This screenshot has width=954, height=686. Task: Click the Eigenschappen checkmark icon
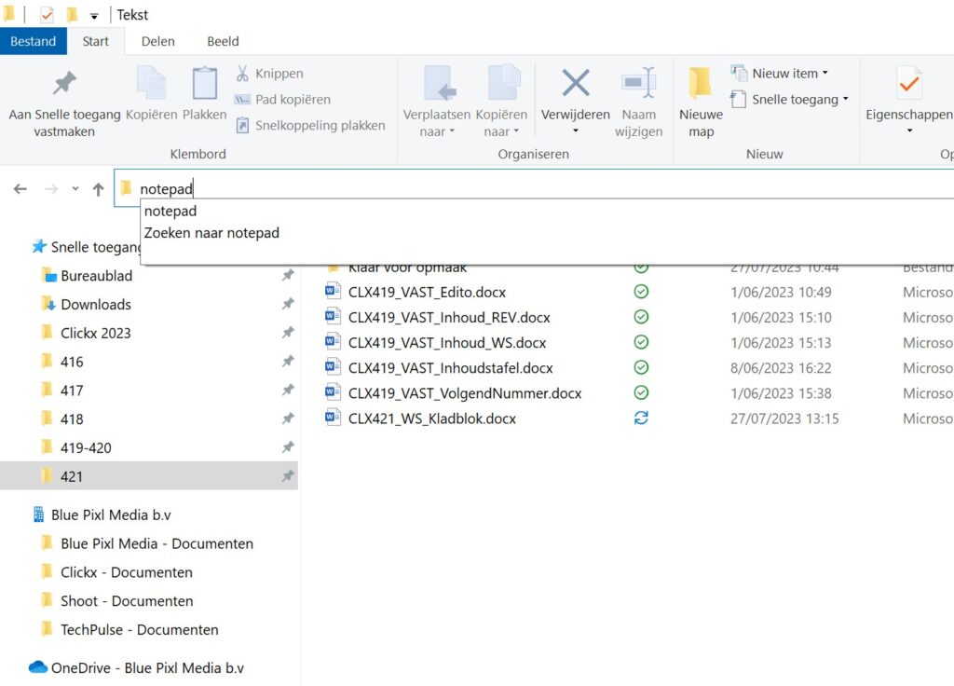908,84
